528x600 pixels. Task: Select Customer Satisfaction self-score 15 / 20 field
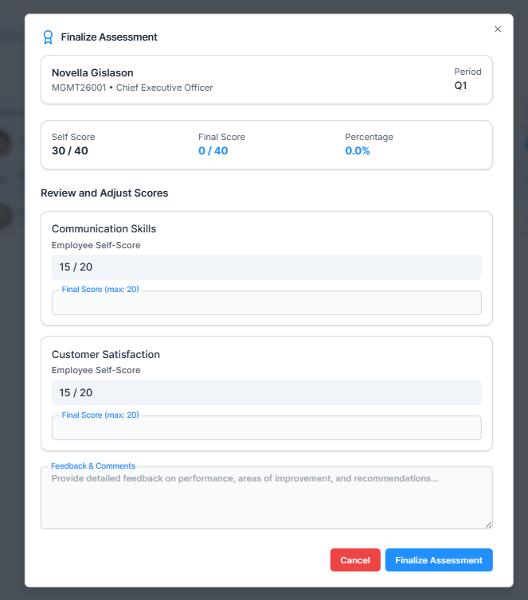tap(266, 392)
